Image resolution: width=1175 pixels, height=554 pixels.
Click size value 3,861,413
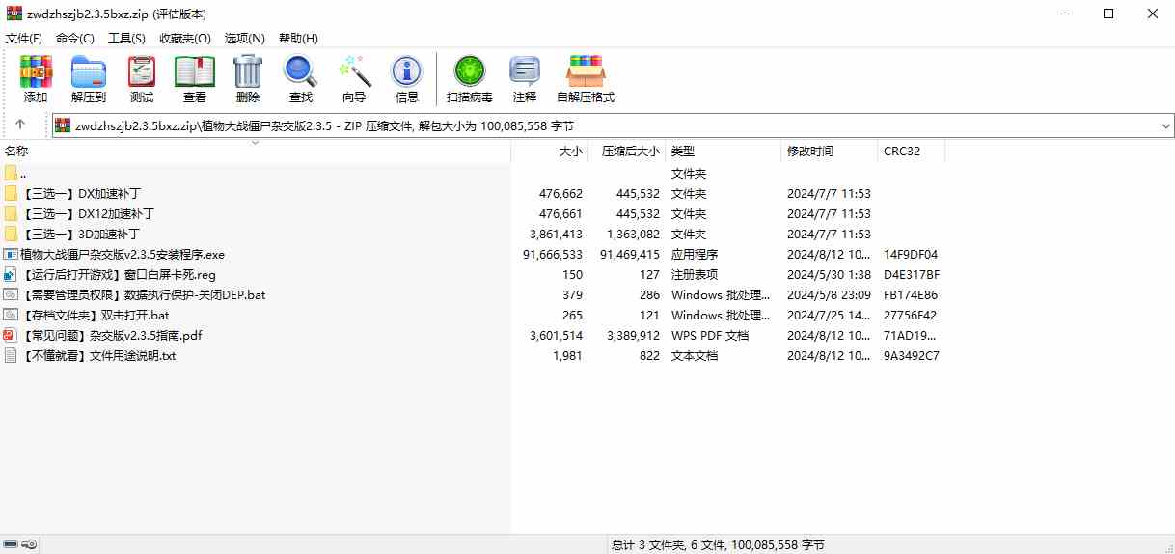point(557,235)
